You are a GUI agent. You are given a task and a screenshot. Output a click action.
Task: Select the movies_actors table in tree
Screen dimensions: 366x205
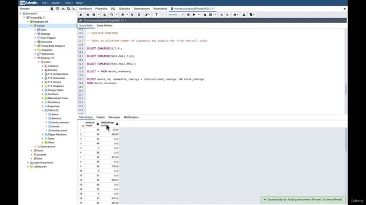[59, 130]
